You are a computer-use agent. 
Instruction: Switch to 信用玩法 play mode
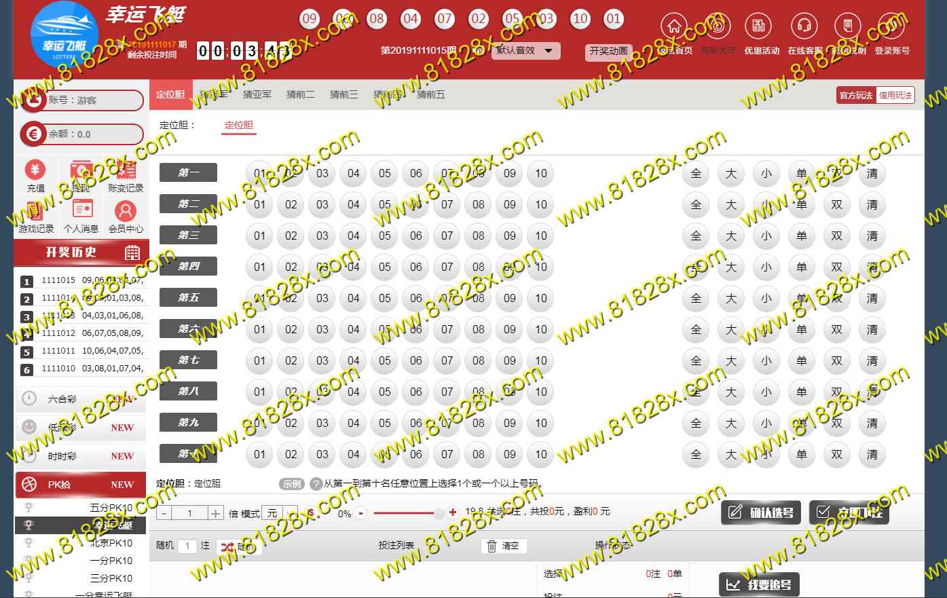click(895, 96)
